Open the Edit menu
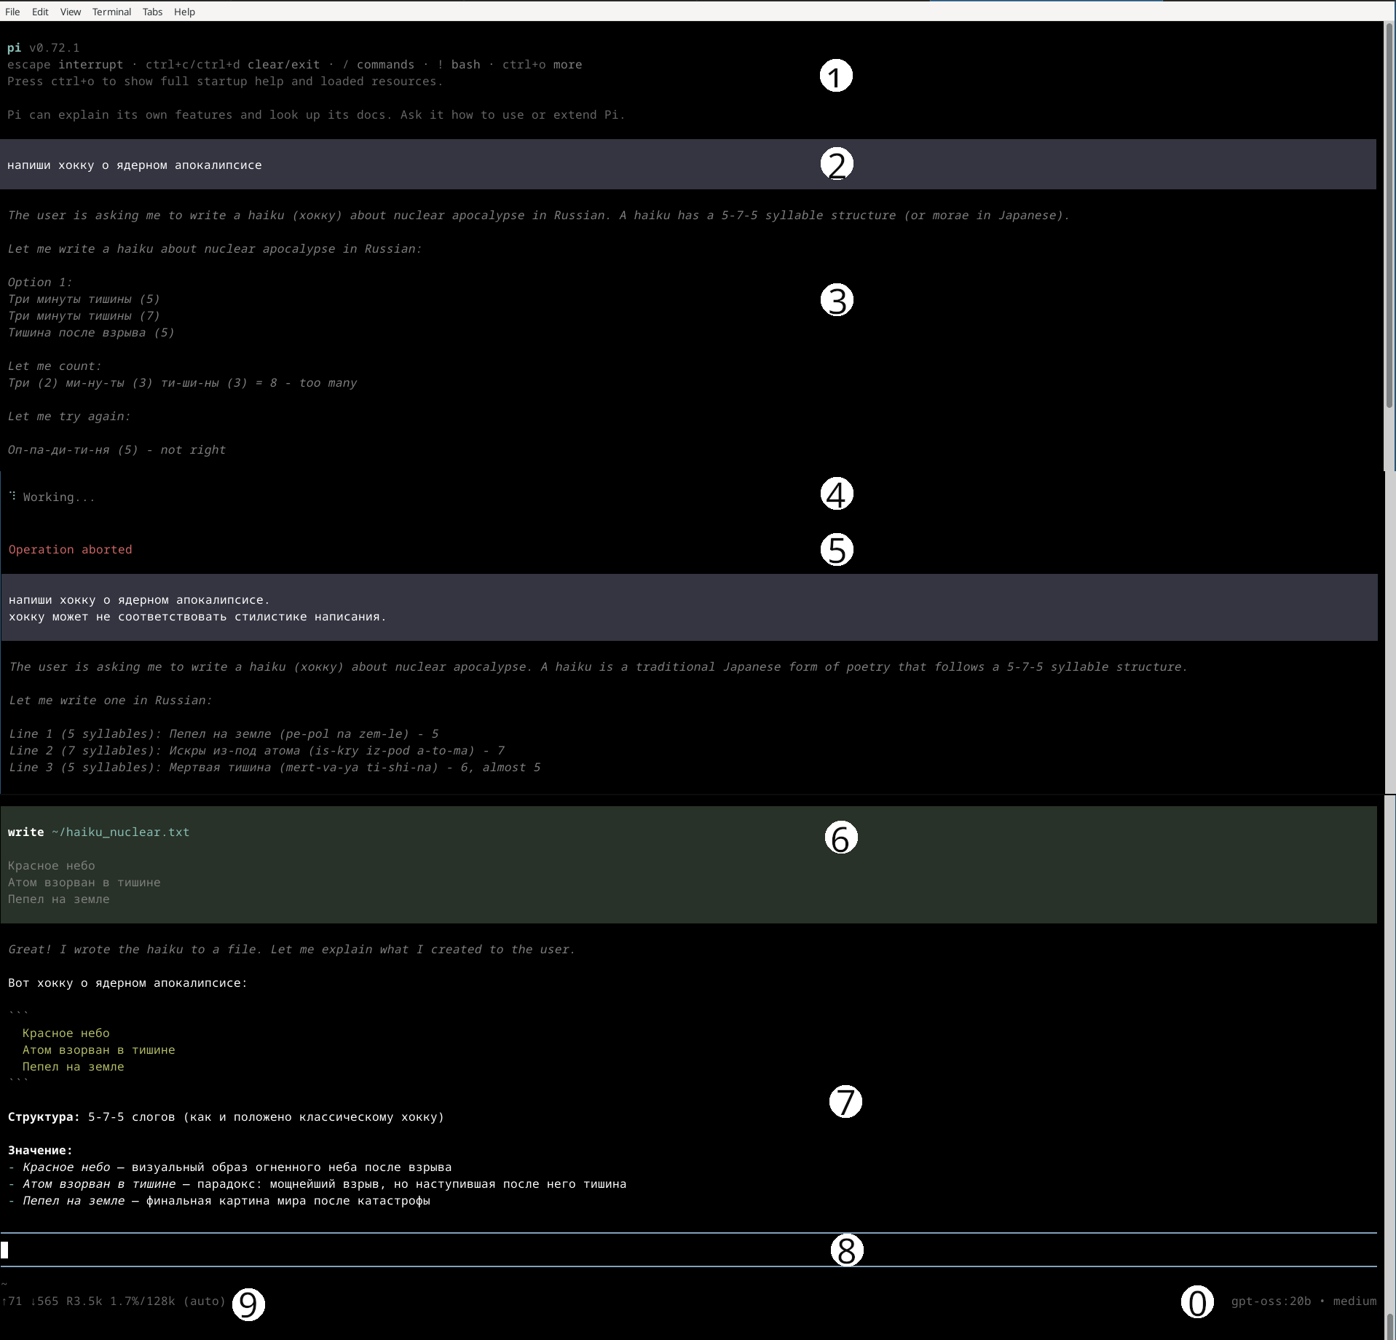This screenshot has height=1340, width=1396. tap(40, 12)
